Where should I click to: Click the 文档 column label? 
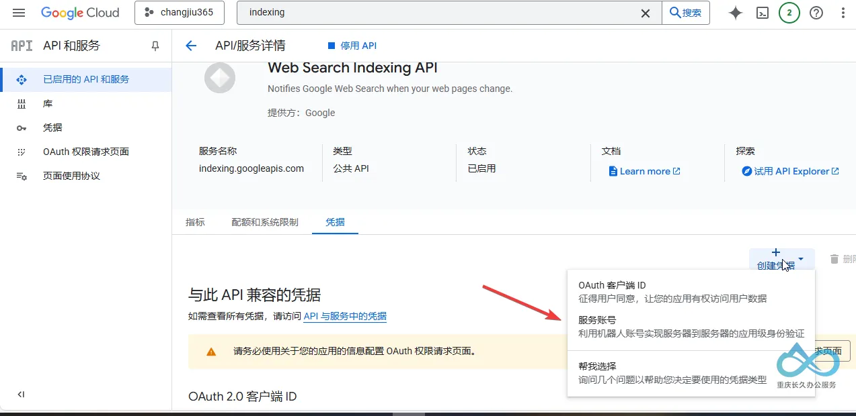tap(611, 151)
